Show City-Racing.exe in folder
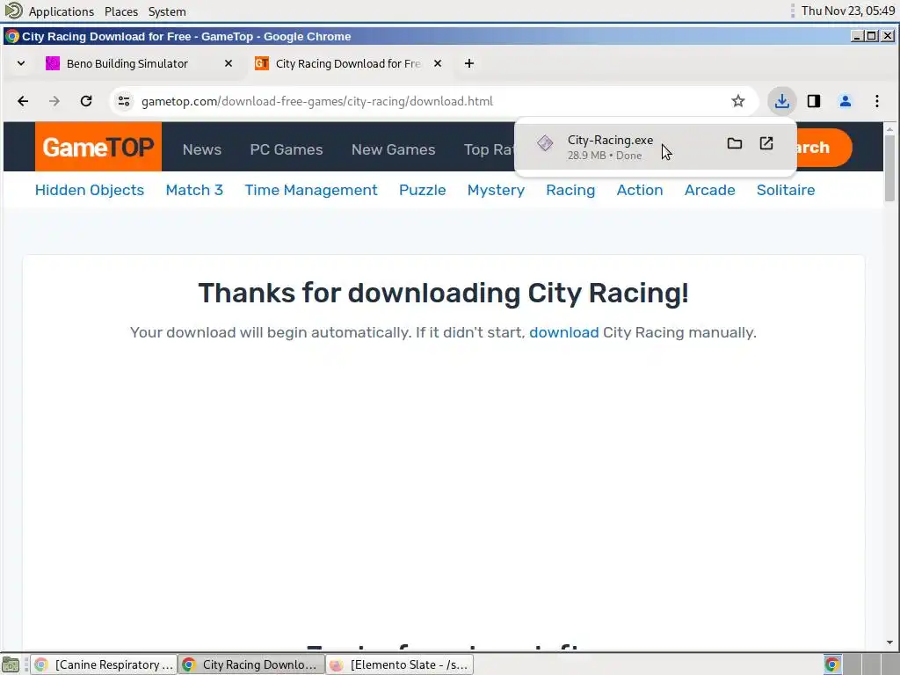 coord(735,143)
